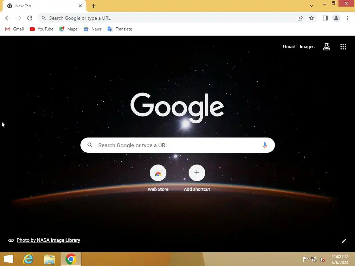Open the Windows Start button
The width and height of the screenshot is (355, 266).
tap(9, 259)
